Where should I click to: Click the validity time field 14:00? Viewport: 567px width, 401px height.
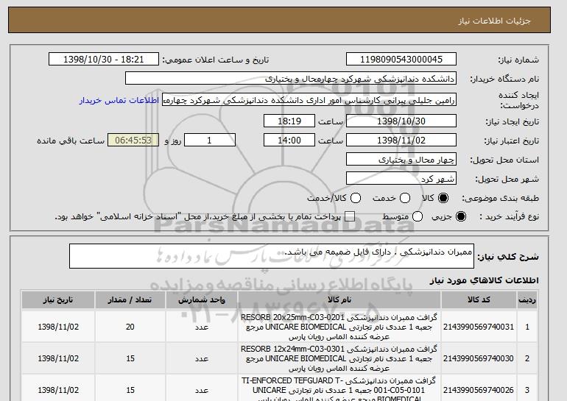(289, 141)
